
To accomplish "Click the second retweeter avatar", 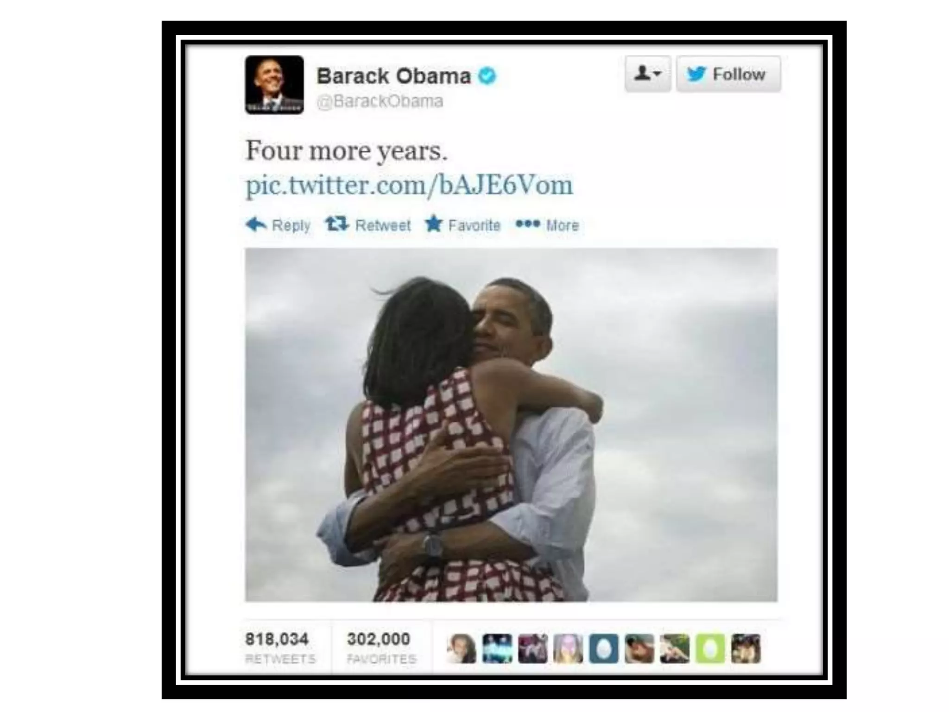I will click(497, 648).
